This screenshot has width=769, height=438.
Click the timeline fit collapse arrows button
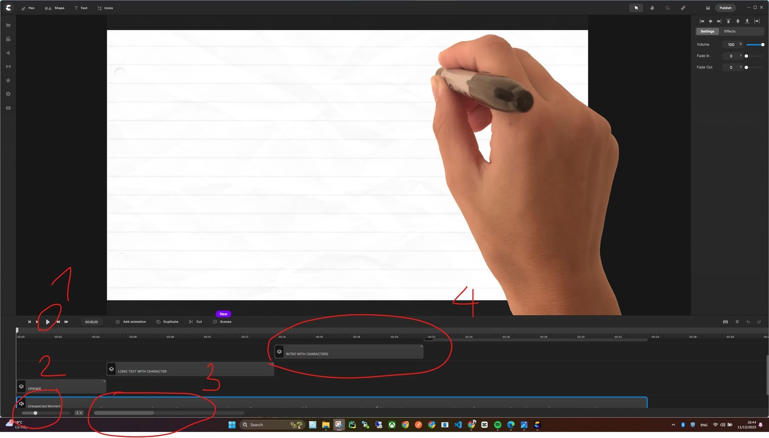[79, 413]
